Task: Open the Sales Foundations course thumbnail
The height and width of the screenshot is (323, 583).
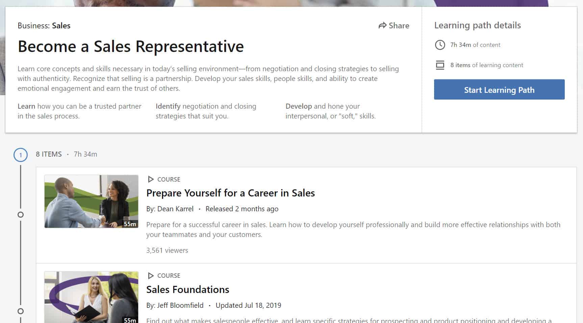Action: click(x=91, y=297)
